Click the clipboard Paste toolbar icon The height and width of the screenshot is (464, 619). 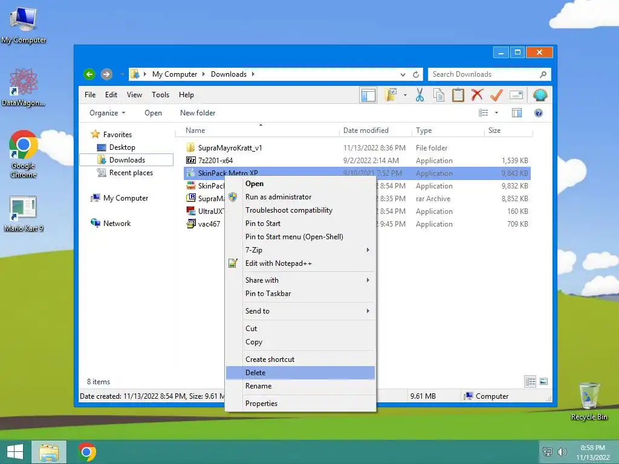pyautogui.click(x=458, y=95)
